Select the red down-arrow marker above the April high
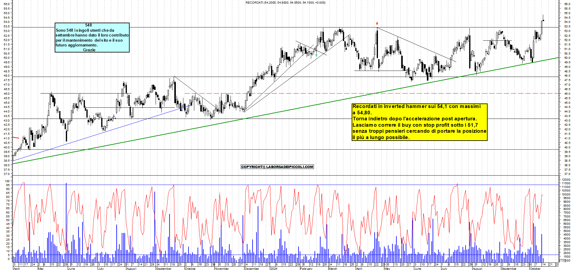Viewport: 571px width, 270px height. point(377,23)
